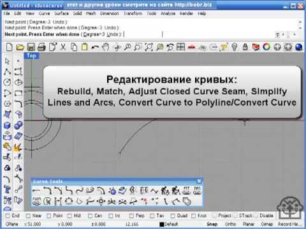Click the Paste clipboard icon

point(84,47)
